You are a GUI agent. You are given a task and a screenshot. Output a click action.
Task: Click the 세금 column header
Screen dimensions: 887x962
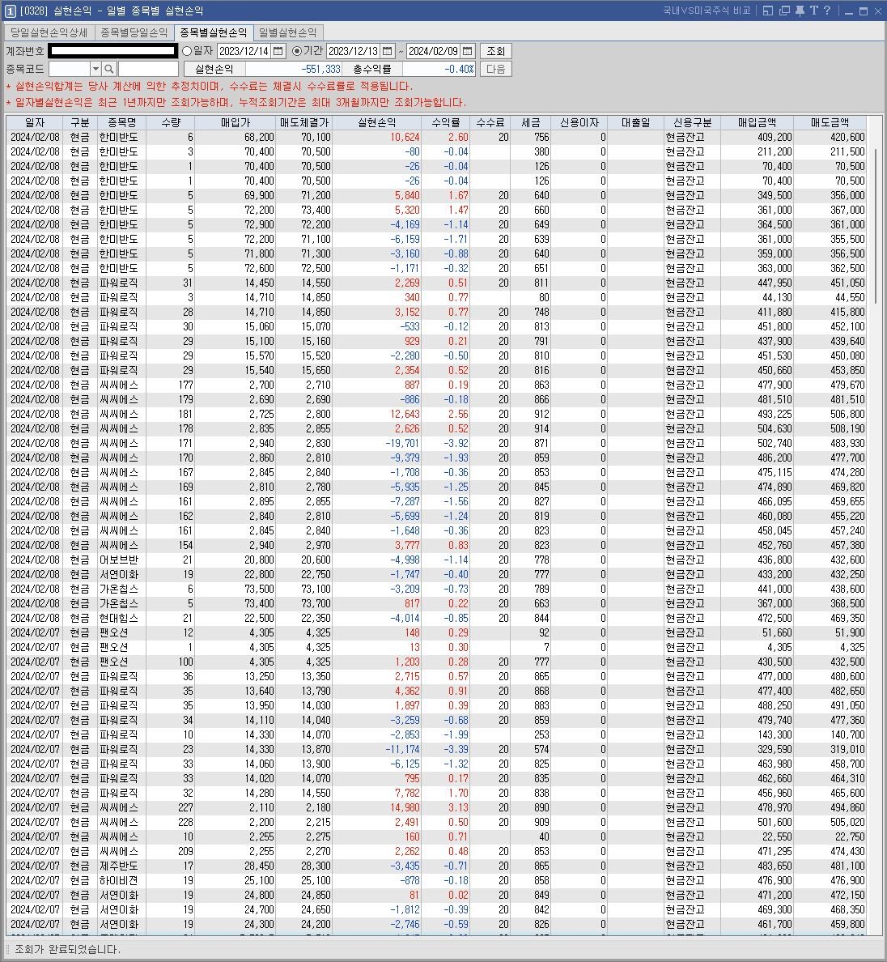click(x=530, y=123)
